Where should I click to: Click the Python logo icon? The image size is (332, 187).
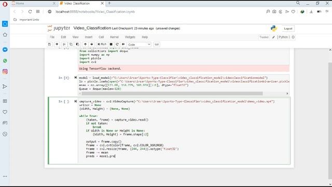274,29
